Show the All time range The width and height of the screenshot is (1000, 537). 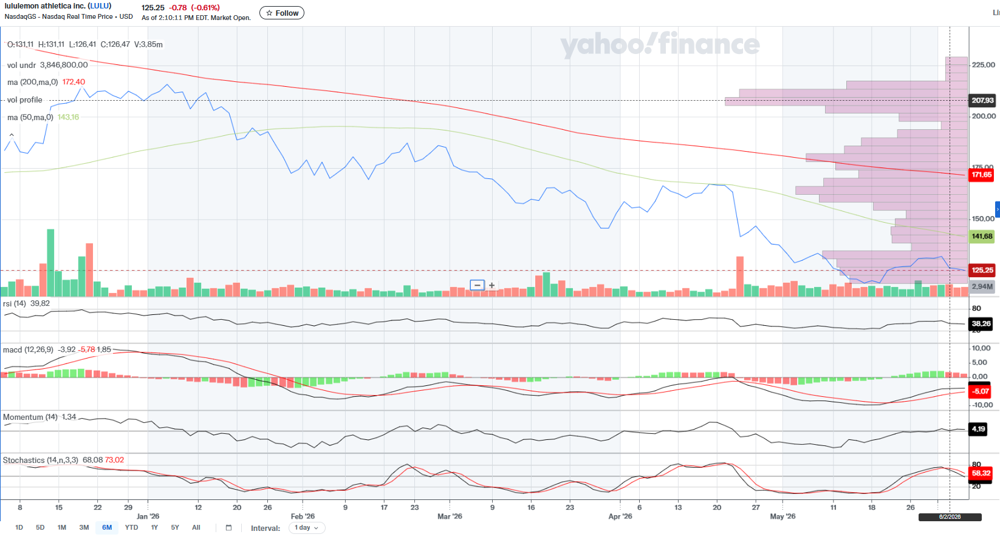[x=196, y=528]
